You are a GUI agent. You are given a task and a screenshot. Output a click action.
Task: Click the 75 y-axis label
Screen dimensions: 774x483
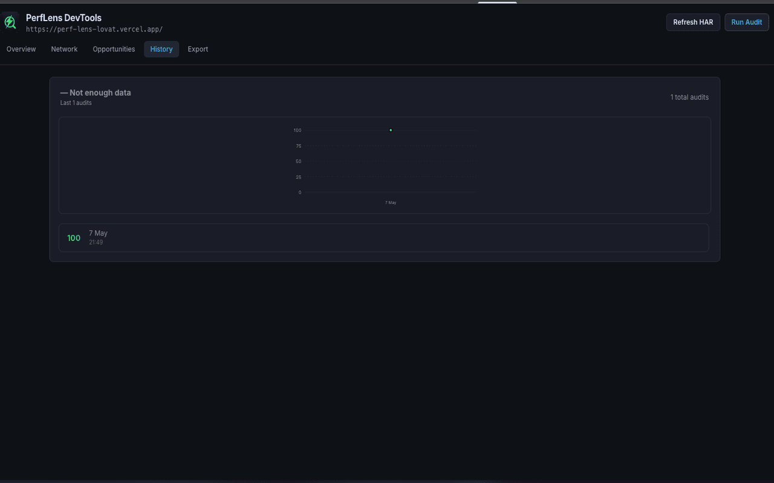point(299,146)
